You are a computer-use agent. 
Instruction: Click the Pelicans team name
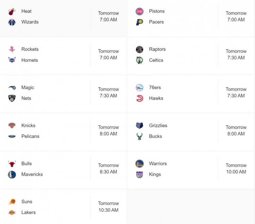coord(30,136)
